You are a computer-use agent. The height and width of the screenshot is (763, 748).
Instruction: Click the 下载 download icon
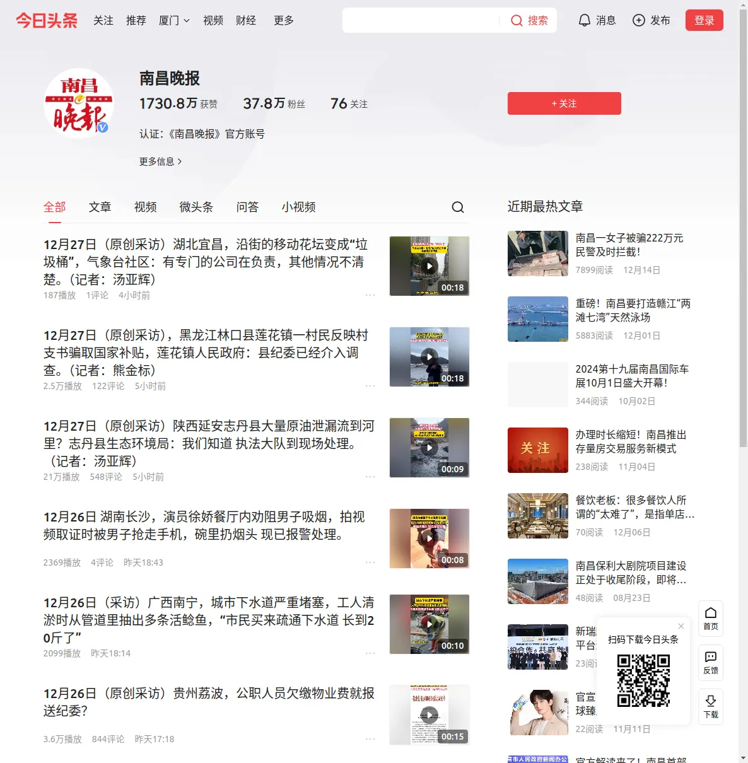tap(711, 707)
